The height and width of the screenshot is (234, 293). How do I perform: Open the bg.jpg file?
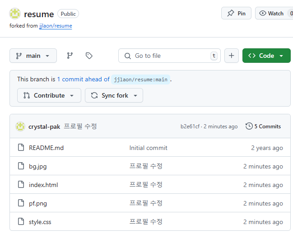(x=38, y=166)
